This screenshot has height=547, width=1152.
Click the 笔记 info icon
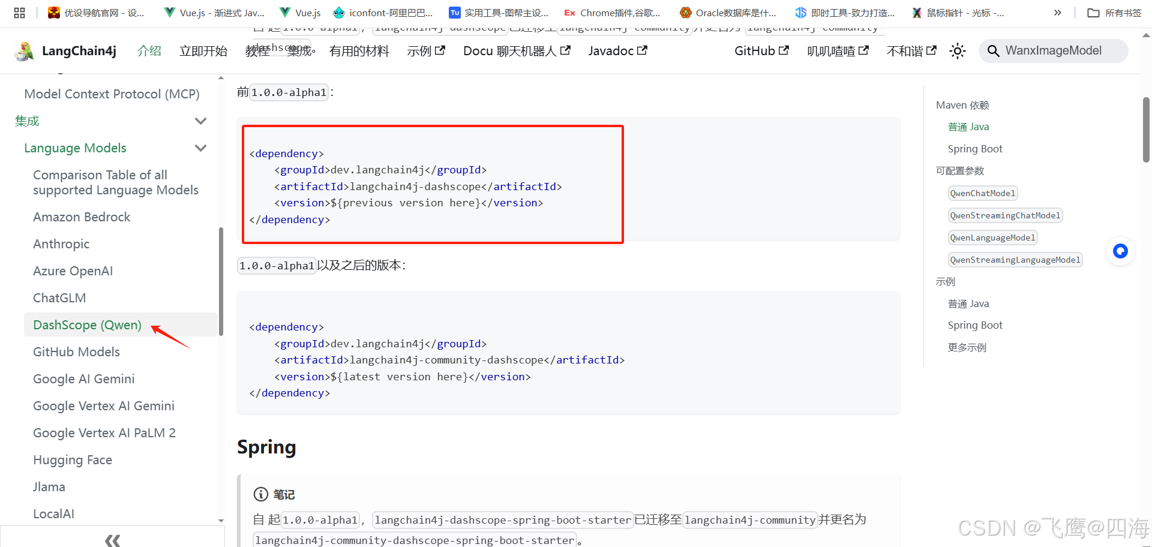pyautogui.click(x=261, y=494)
